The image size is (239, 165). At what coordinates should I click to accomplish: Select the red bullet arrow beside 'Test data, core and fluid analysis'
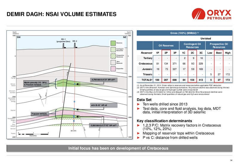point(138,109)
